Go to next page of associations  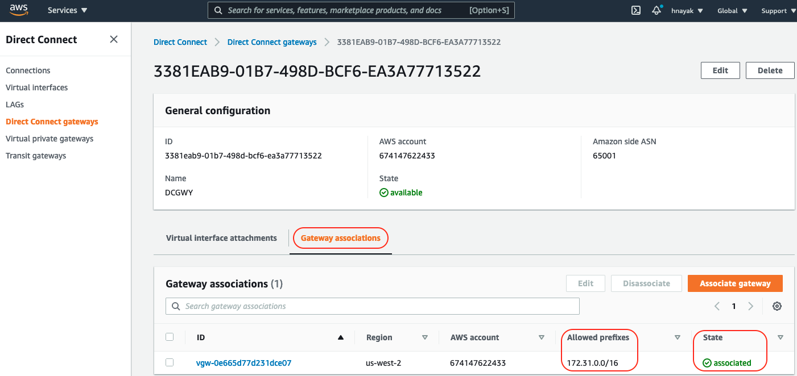point(751,306)
